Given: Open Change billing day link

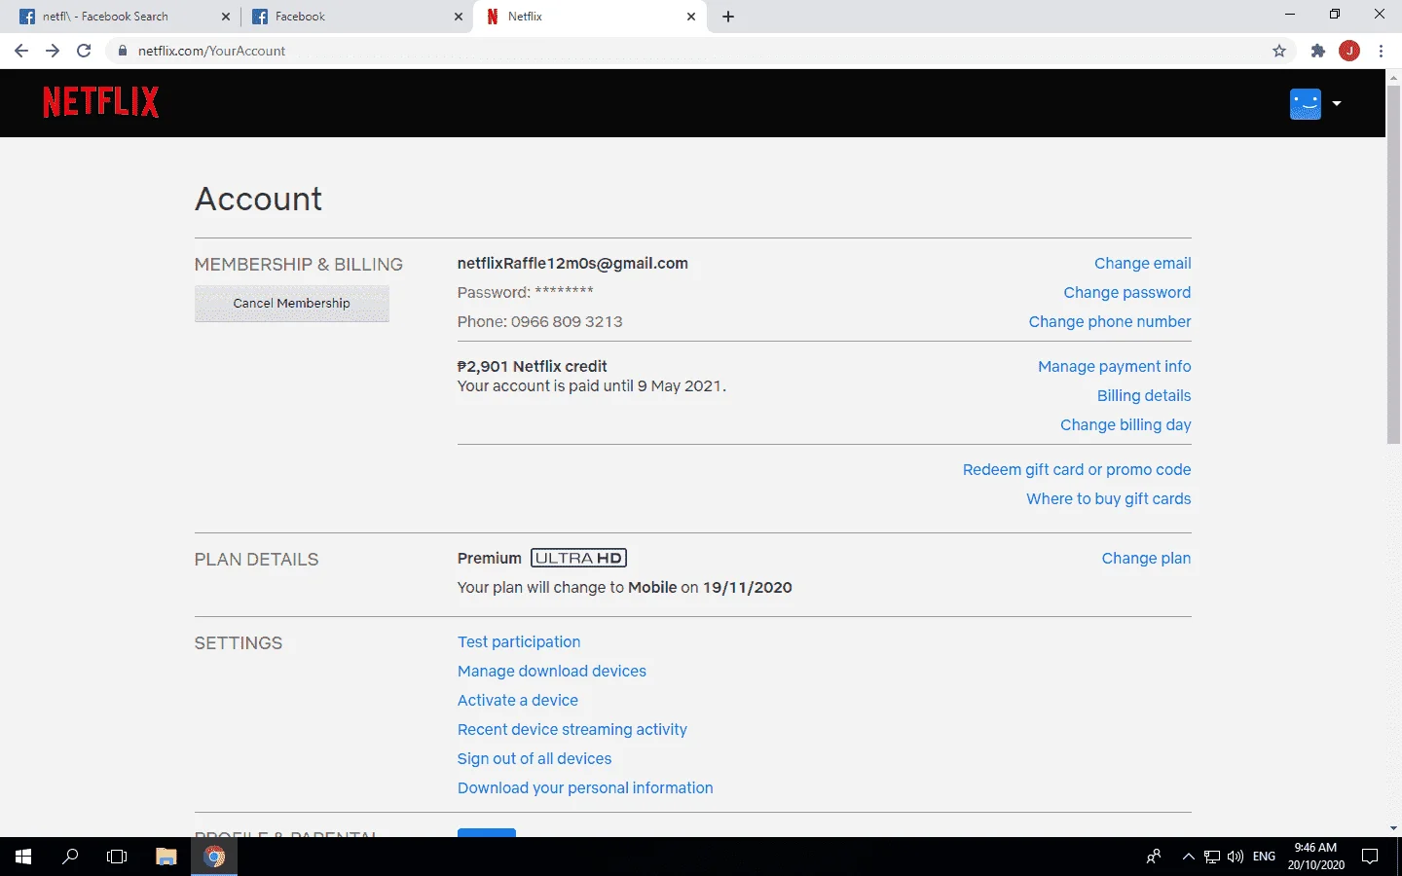Looking at the screenshot, I should click(x=1125, y=424).
